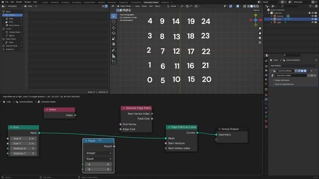Adjust Grid node Vertices X field

23,148
